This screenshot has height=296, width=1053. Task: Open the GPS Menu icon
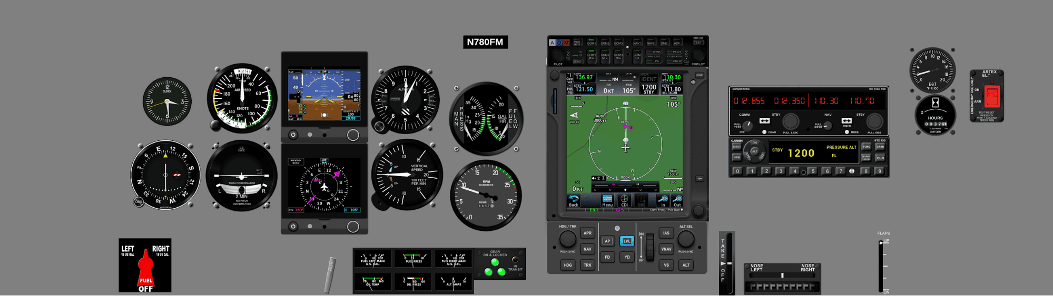607,201
